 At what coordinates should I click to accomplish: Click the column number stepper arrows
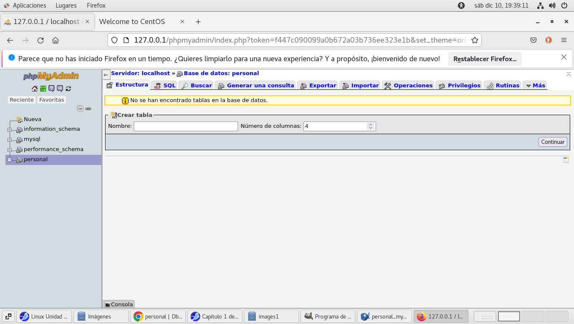370,126
